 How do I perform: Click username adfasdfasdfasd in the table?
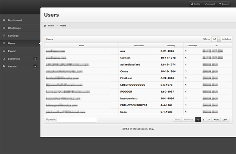click(x=130, y=65)
